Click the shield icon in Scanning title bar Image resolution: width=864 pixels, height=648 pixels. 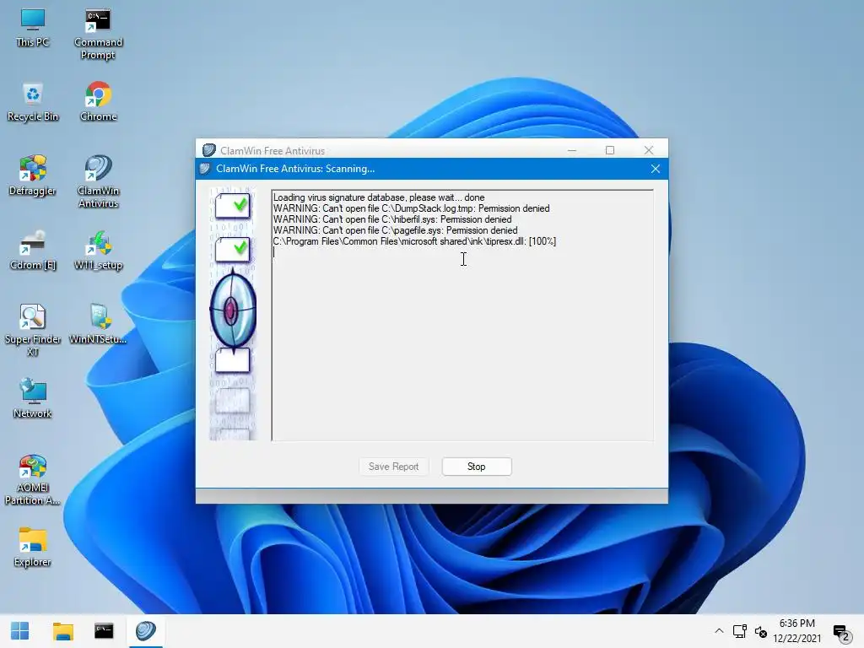(x=205, y=169)
